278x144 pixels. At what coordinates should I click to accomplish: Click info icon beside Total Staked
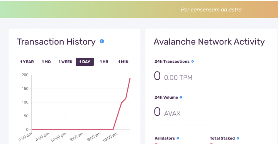pyautogui.click(x=238, y=138)
